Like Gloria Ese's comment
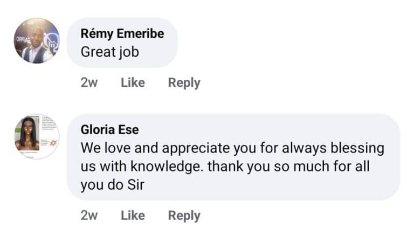 click(133, 215)
